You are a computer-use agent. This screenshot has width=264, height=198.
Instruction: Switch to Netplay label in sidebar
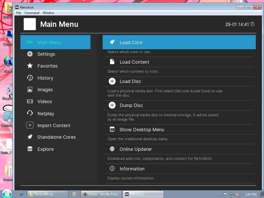(x=46, y=114)
